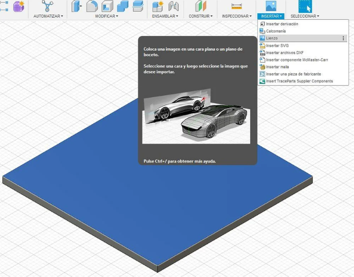
Task: Click the Construct offset plane icon
Action: click(x=201, y=6)
